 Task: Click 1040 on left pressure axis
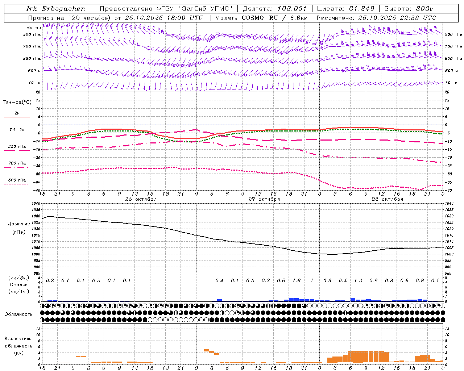pos(36,203)
